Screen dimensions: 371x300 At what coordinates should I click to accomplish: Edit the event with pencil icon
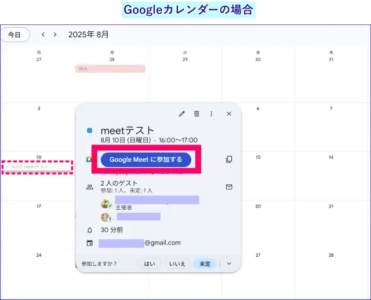(x=181, y=114)
